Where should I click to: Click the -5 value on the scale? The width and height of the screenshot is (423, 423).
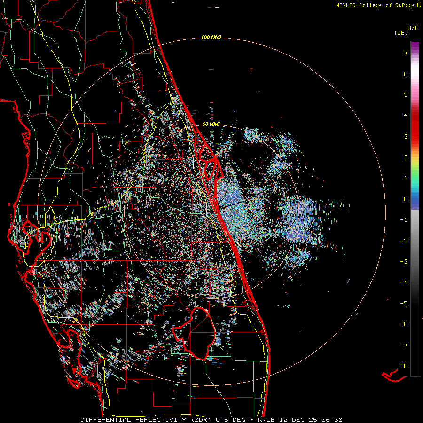tap(404, 304)
